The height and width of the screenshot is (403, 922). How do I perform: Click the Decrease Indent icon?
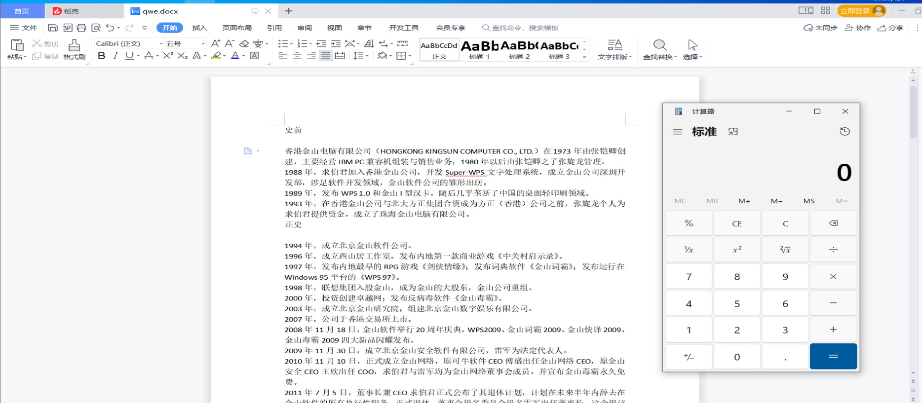coord(321,43)
